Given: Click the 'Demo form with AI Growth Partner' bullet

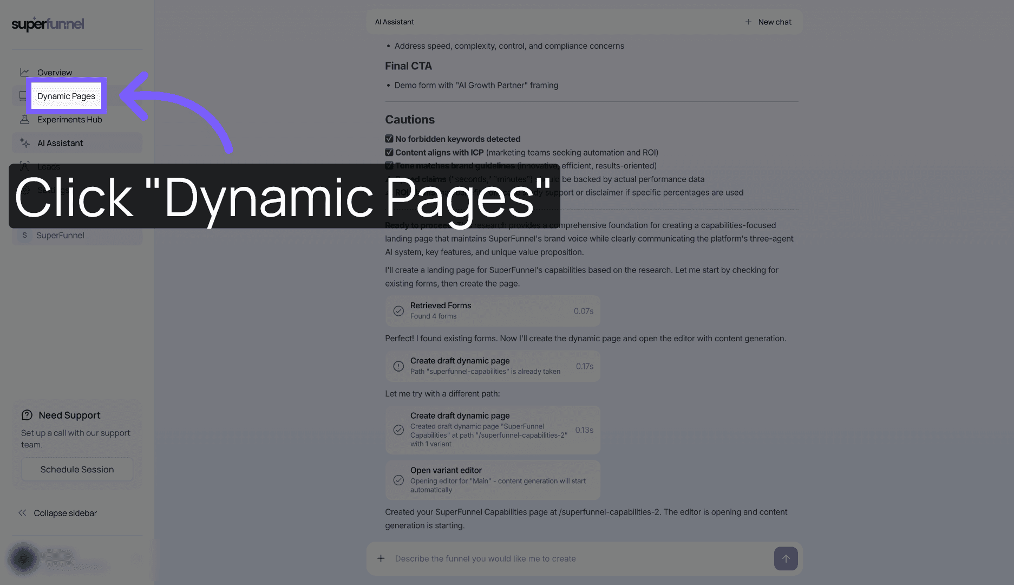Looking at the screenshot, I should pyautogui.click(x=476, y=86).
